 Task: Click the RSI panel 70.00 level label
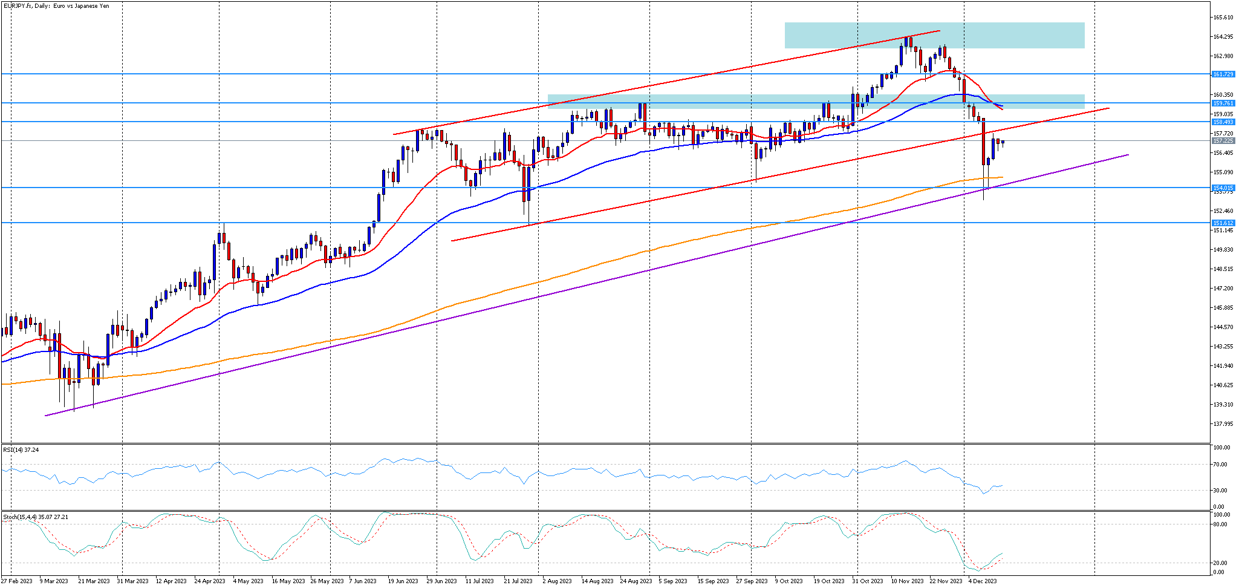tap(1219, 465)
